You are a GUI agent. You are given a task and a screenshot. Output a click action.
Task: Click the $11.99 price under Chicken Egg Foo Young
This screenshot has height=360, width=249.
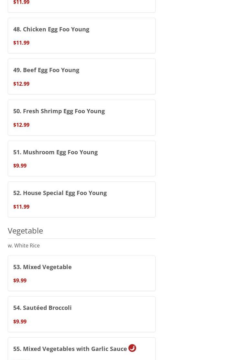click(x=21, y=43)
